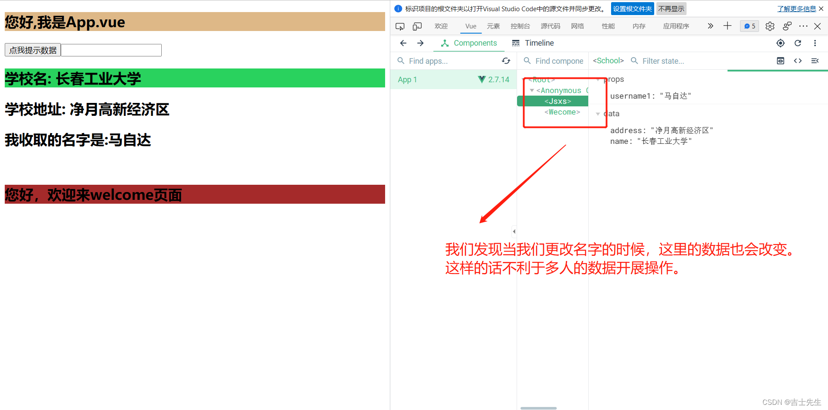Close DevTools with the top-right X
The height and width of the screenshot is (410, 828).
817,26
